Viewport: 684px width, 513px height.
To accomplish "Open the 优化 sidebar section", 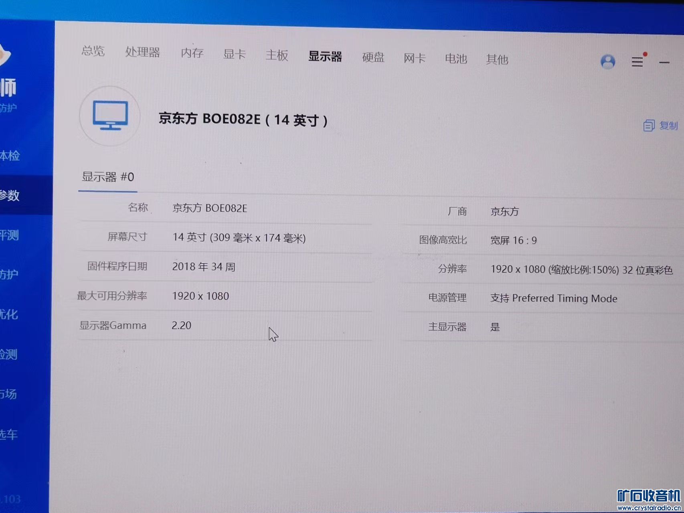I will (9, 314).
